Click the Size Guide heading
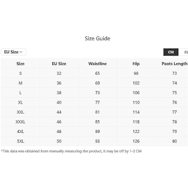188x188 pixels. pos(97,39)
